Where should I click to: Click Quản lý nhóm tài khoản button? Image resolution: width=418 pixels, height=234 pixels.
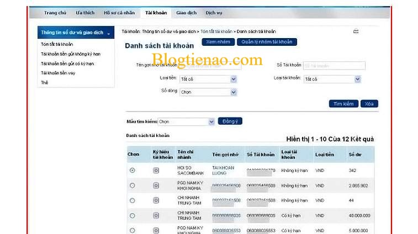pos(267,42)
